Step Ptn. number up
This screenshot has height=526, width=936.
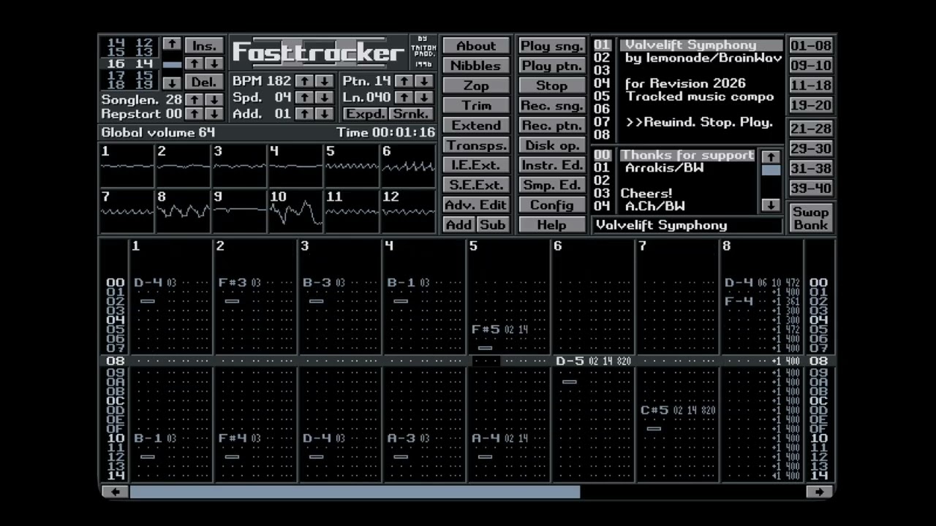(x=404, y=81)
